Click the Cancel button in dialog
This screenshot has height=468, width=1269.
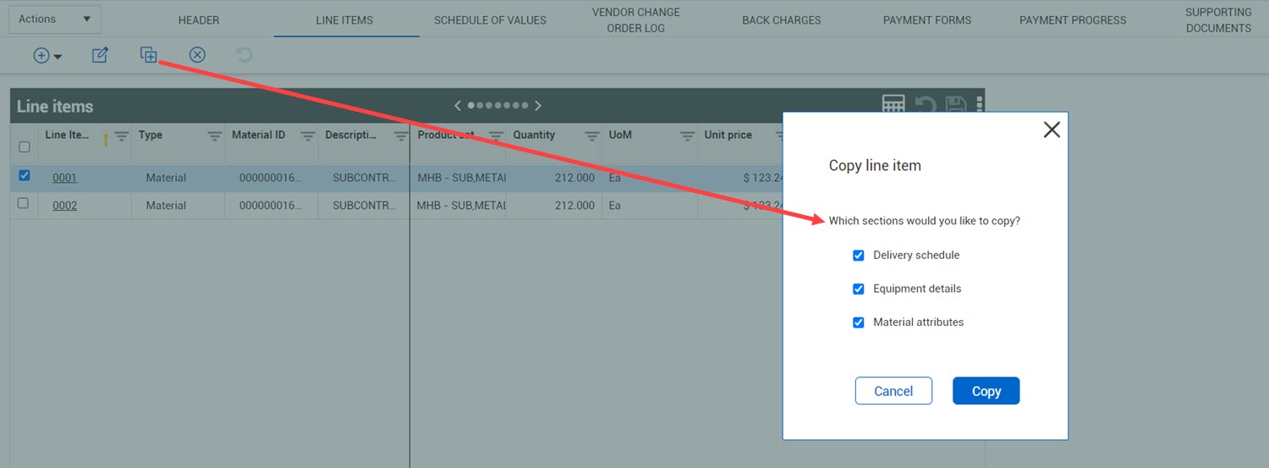pos(893,391)
